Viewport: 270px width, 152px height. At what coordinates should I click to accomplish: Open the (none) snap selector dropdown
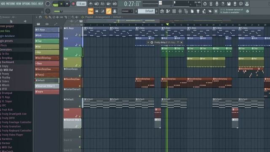click(x=127, y=11)
